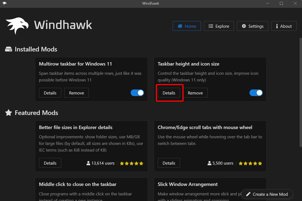This screenshot has width=302, height=201.
Task: Open the Home tab
Action: (186, 26)
